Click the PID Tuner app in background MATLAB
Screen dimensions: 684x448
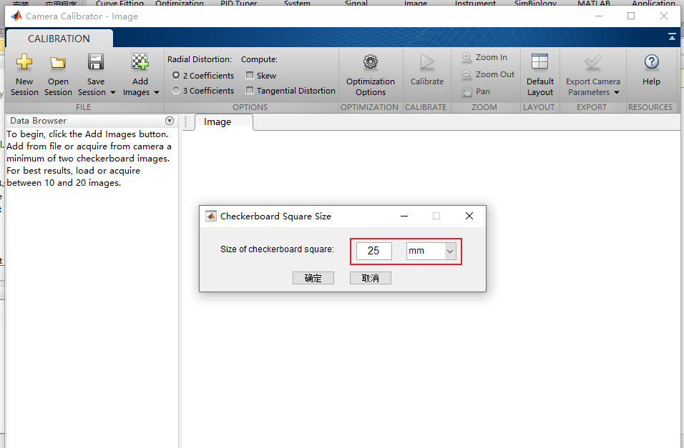pyautogui.click(x=239, y=3)
